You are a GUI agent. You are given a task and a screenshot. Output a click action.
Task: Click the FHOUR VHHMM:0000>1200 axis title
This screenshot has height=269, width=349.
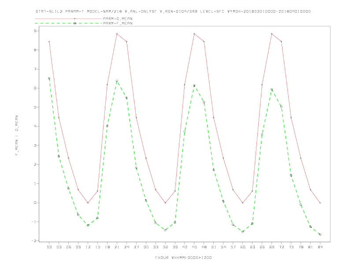tap(183, 258)
